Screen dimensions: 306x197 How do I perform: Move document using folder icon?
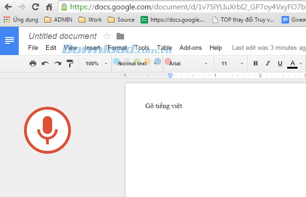[120, 36]
